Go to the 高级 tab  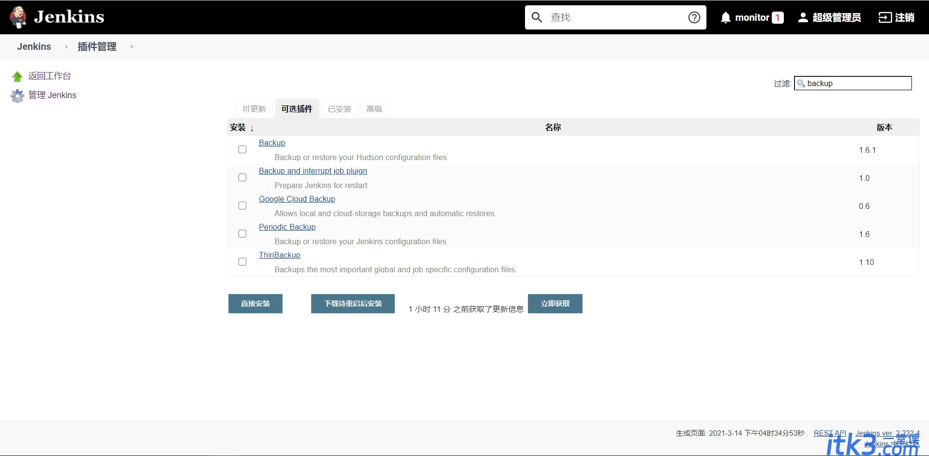coord(375,109)
